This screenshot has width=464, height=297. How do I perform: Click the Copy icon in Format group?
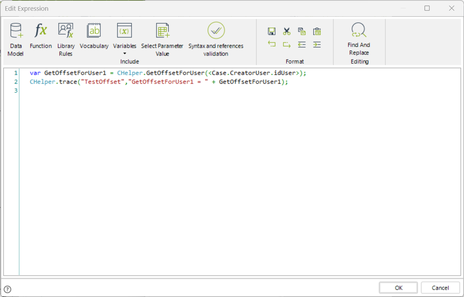(302, 31)
